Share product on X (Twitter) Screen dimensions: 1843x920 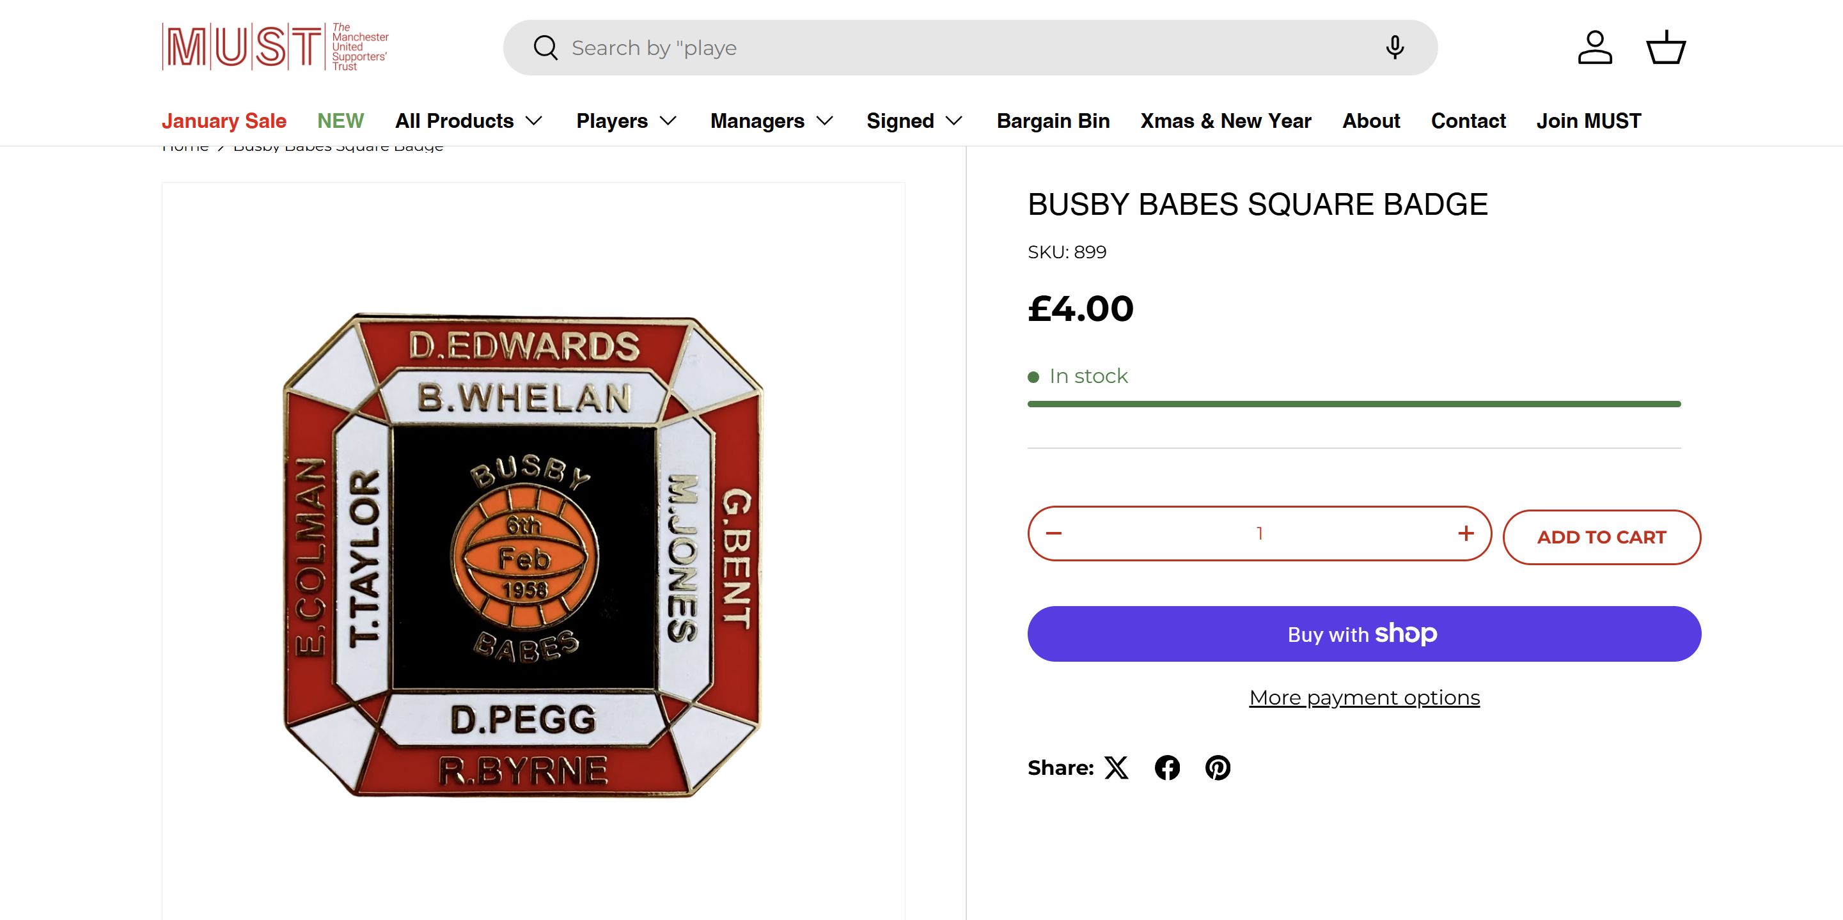pyautogui.click(x=1116, y=768)
